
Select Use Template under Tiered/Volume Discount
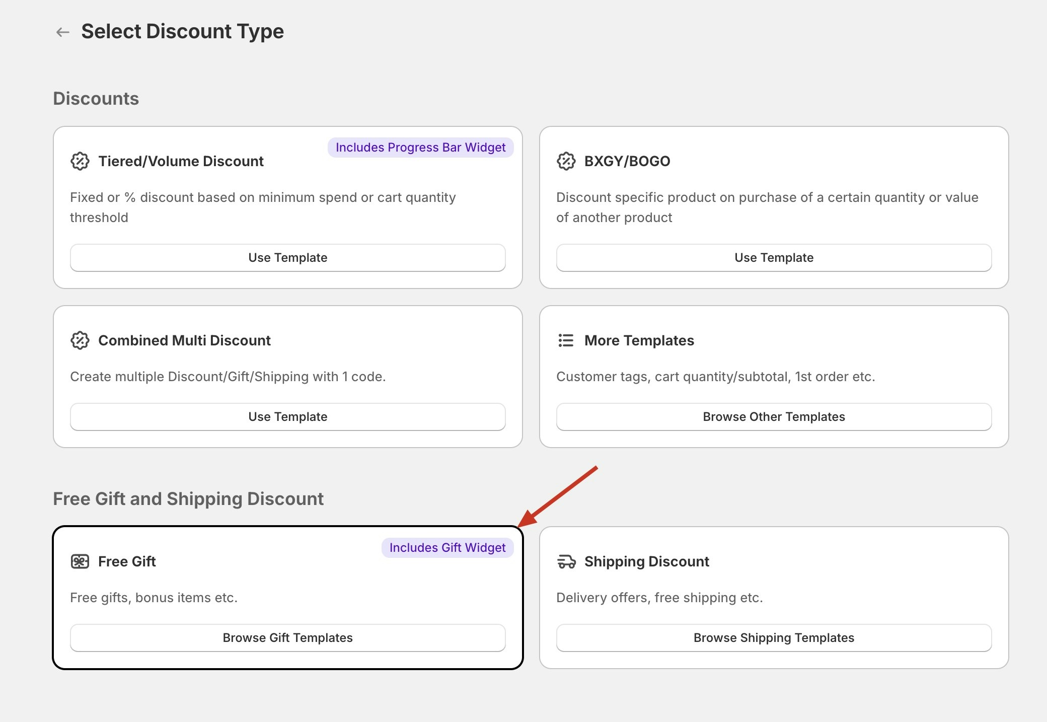(x=287, y=257)
